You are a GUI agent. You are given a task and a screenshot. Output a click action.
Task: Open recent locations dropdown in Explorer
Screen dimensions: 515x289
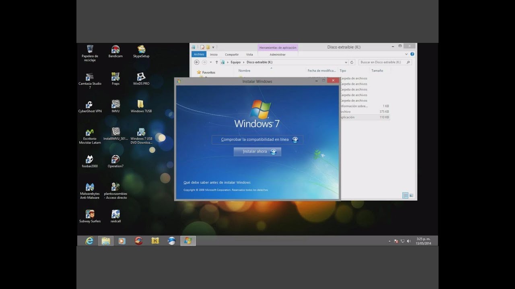pyautogui.click(x=210, y=62)
